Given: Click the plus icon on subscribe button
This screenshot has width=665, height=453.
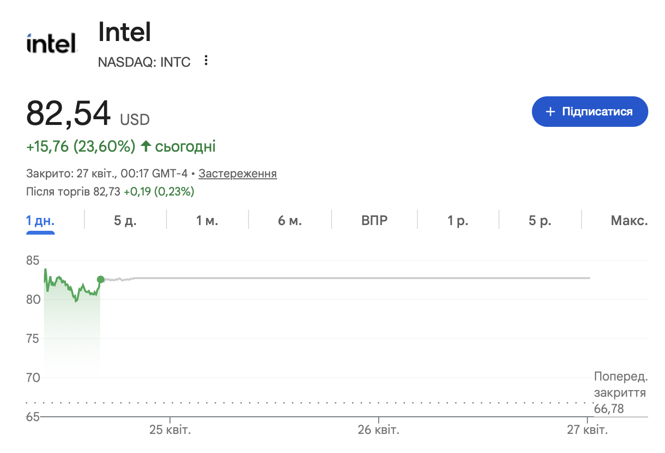Looking at the screenshot, I should (x=551, y=112).
